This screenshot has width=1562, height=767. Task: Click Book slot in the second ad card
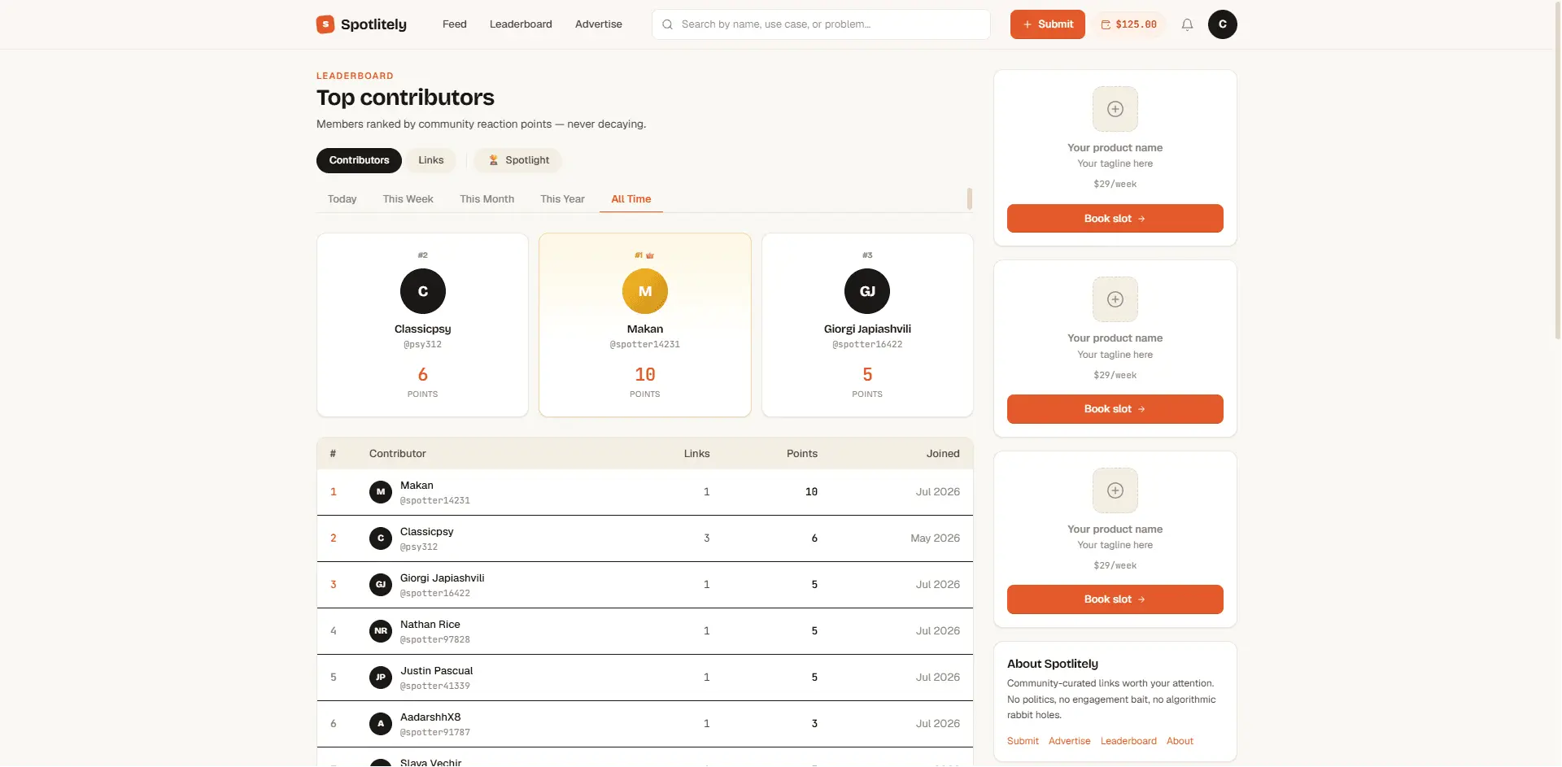coord(1115,409)
